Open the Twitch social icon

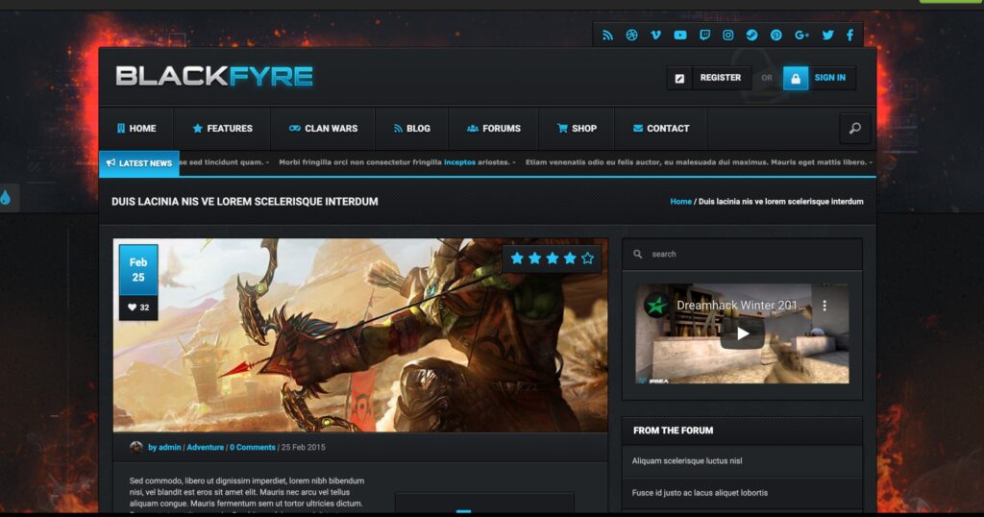[x=704, y=36]
